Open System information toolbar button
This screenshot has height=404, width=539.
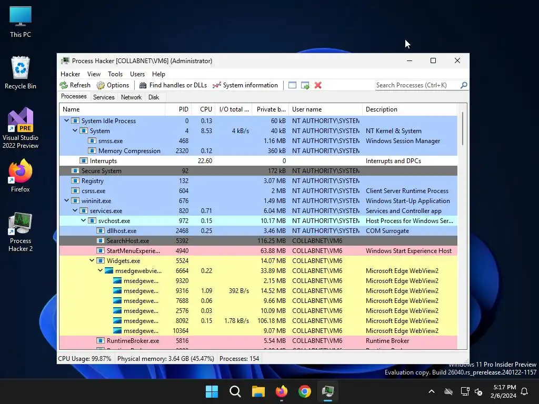(x=245, y=85)
